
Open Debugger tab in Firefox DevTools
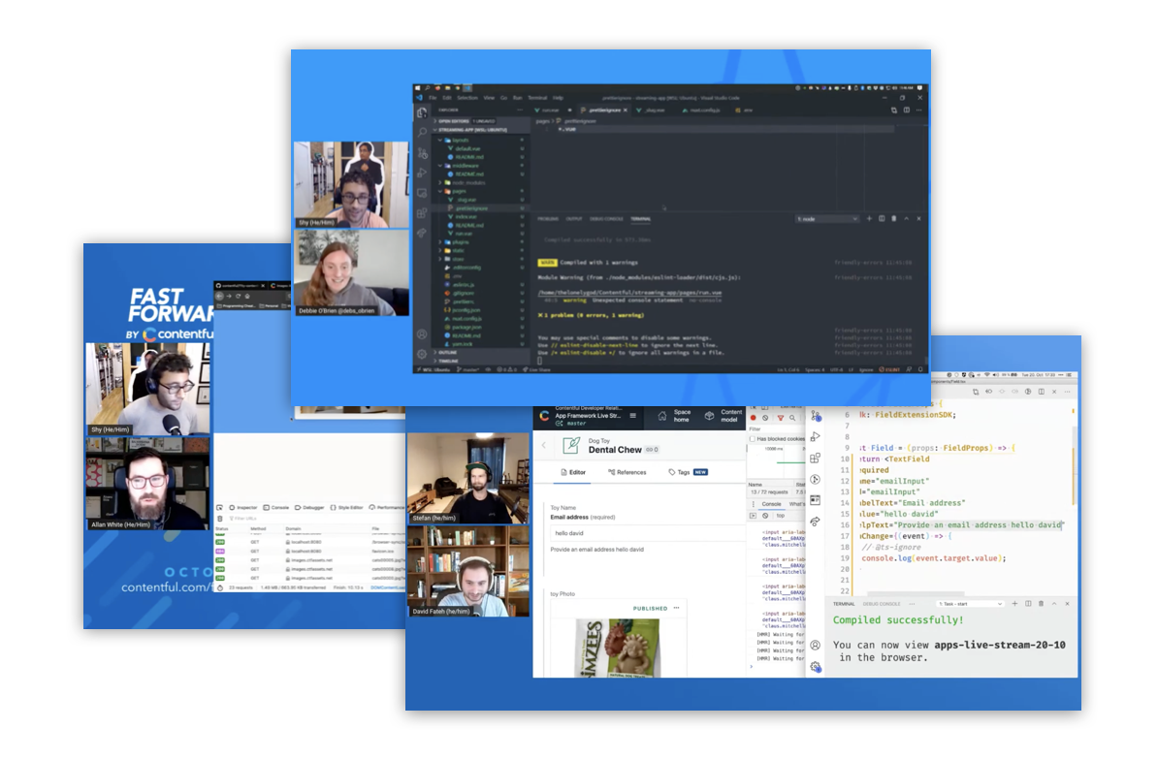(x=309, y=508)
